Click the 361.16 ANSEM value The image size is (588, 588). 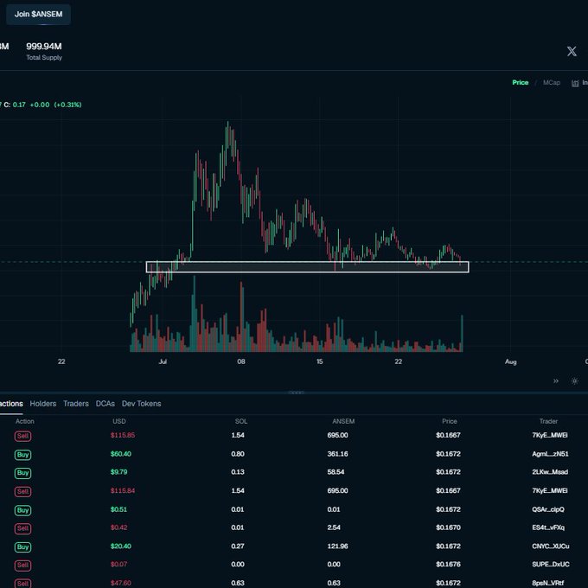pyautogui.click(x=337, y=454)
